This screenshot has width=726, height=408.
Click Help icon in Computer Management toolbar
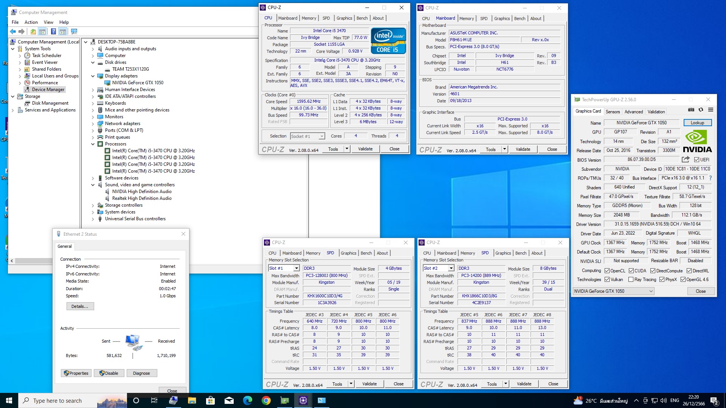click(53, 32)
